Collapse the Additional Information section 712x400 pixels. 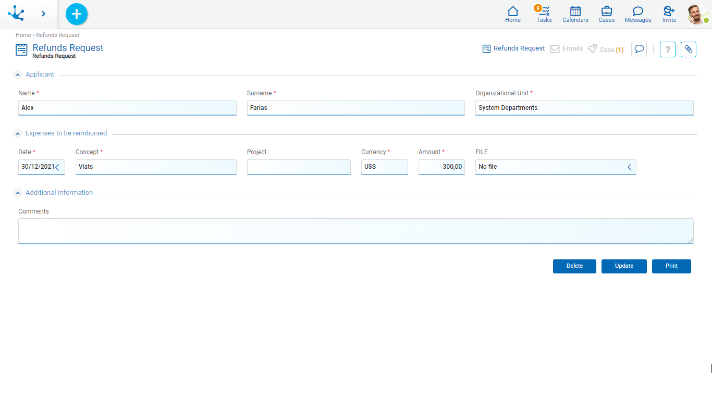(18, 193)
